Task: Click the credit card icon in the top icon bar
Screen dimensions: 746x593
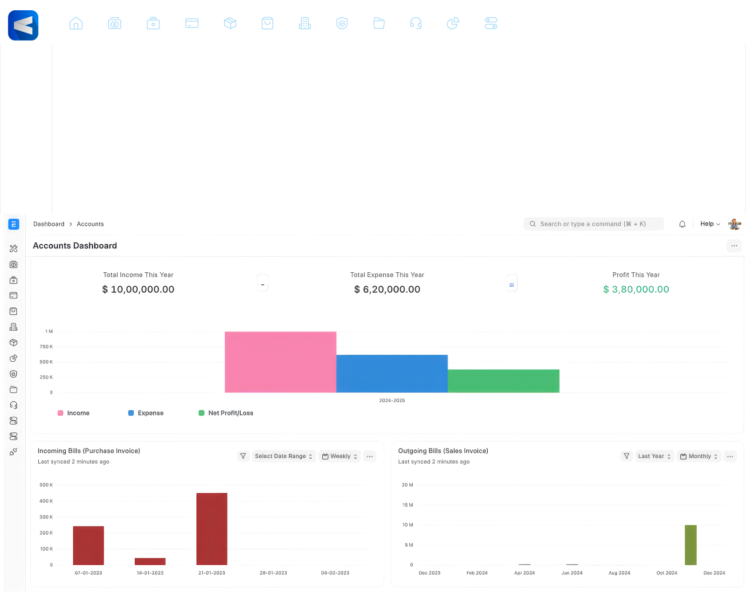Action: [192, 23]
